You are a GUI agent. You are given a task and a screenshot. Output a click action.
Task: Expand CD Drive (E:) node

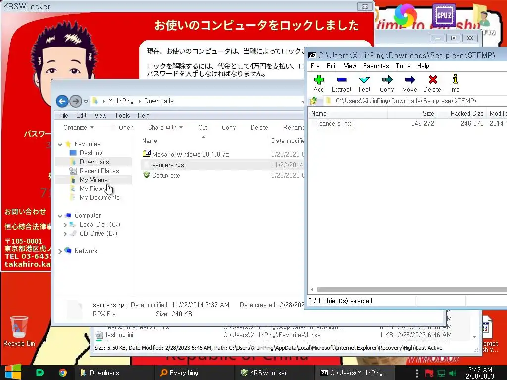[x=65, y=234]
